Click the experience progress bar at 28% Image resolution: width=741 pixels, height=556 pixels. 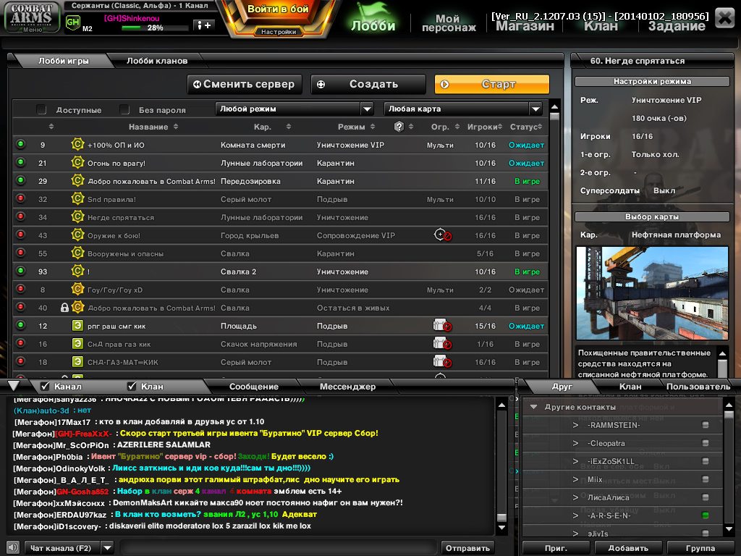153,28
